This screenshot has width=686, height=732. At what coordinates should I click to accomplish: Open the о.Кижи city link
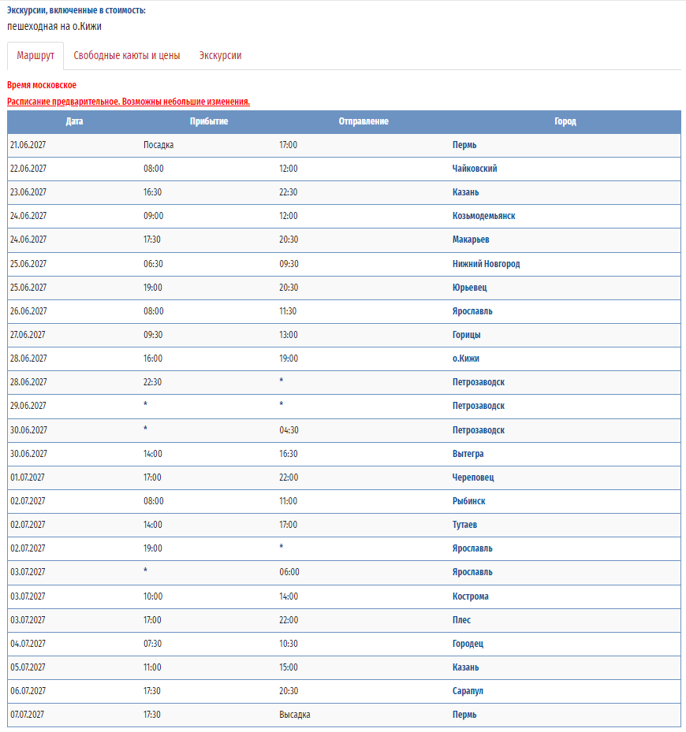(465, 359)
